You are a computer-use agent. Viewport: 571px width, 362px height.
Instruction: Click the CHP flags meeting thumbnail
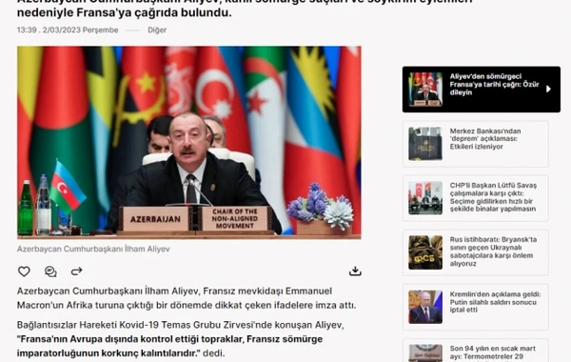425,198
